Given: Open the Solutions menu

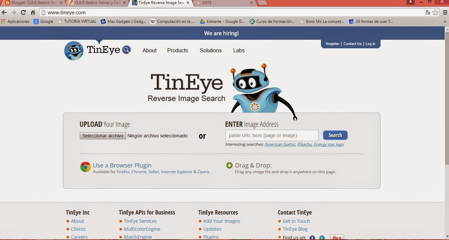Looking at the screenshot, I should click(211, 50).
